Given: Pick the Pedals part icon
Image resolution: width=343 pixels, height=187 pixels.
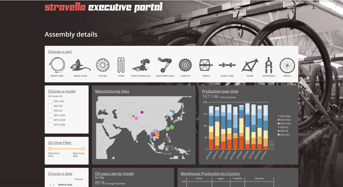Looking at the screenshot, I should pos(206,65).
